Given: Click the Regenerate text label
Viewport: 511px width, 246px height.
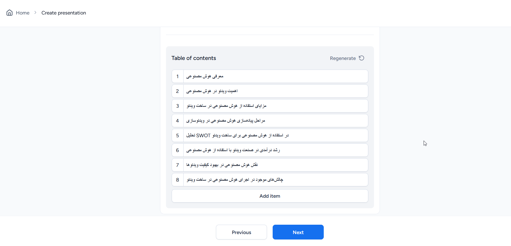Looking at the screenshot, I should (x=342, y=58).
